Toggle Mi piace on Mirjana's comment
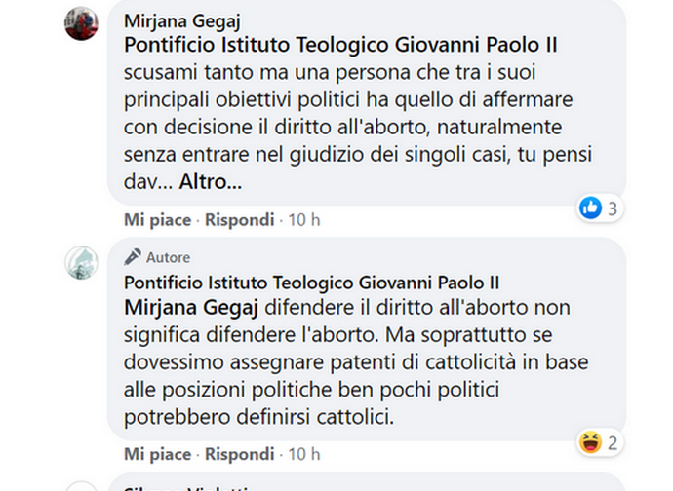Image resolution: width=673 pixels, height=491 pixels. click(x=157, y=220)
